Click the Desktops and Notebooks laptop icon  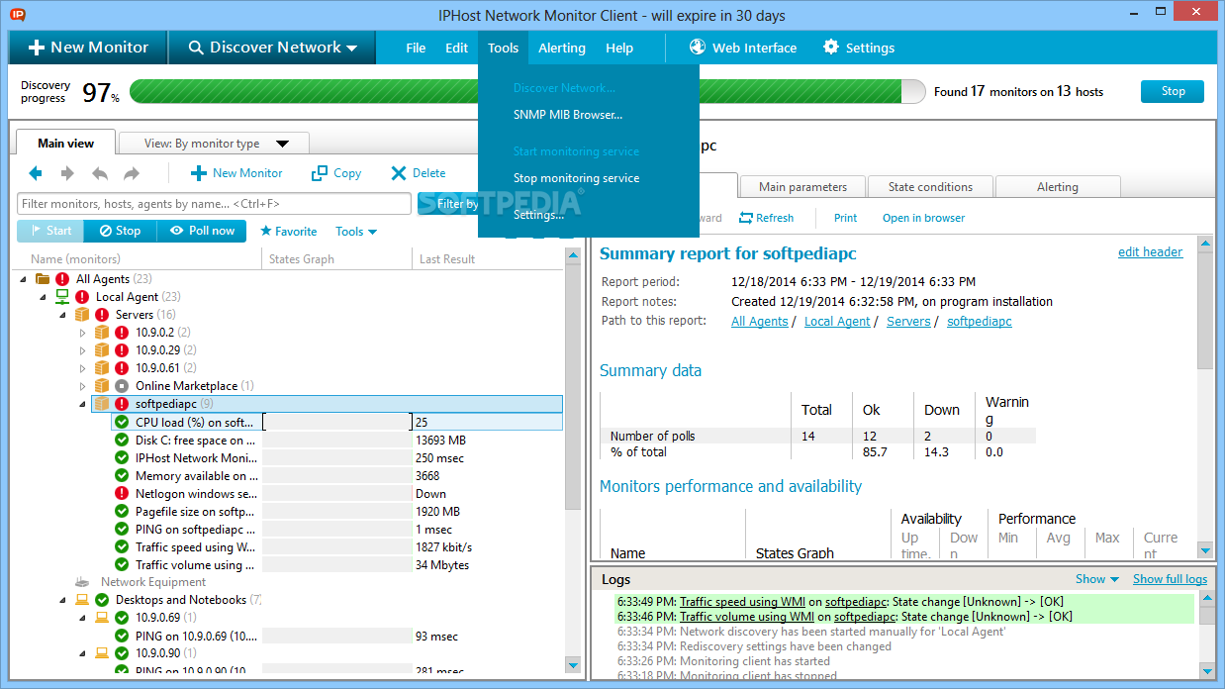(82, 600)
